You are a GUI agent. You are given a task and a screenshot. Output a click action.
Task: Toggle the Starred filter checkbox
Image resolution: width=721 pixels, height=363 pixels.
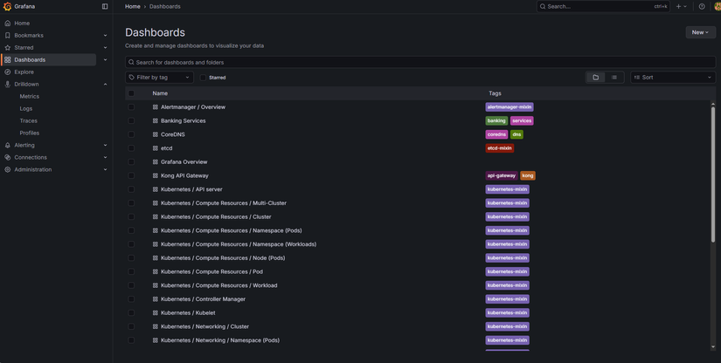point(203,78)
